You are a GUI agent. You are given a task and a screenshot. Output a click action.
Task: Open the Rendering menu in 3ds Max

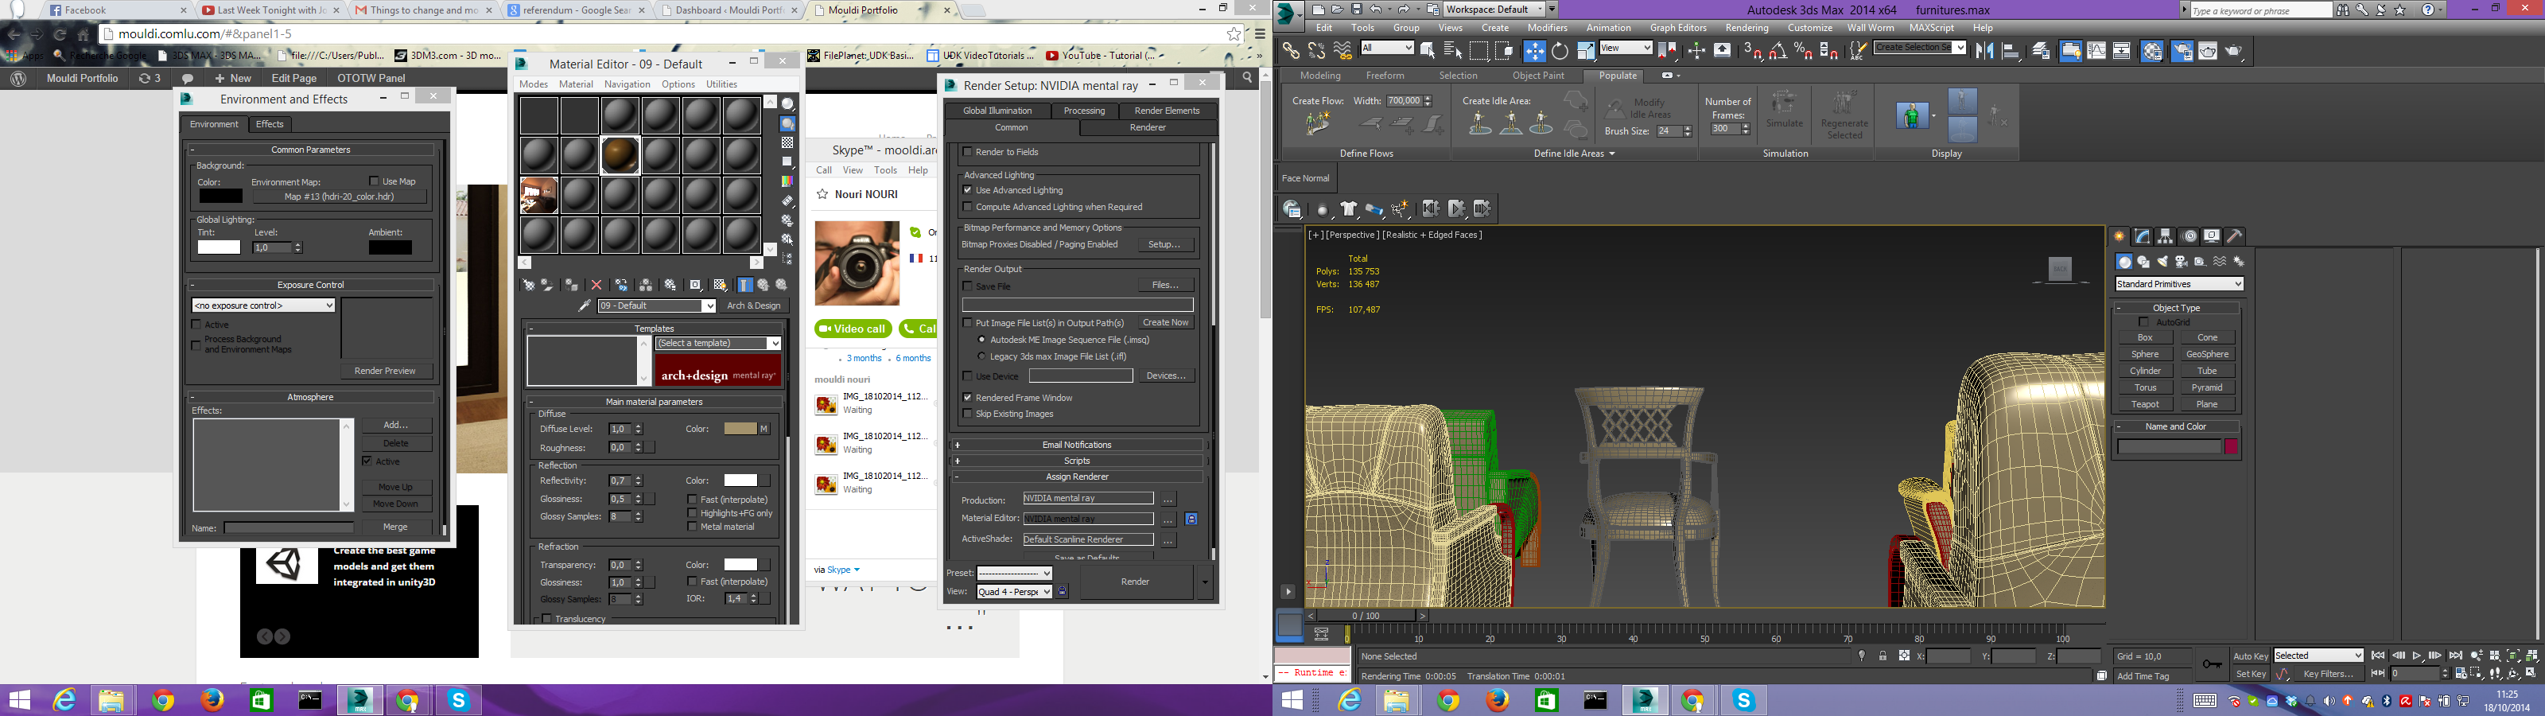[1747, 28]
